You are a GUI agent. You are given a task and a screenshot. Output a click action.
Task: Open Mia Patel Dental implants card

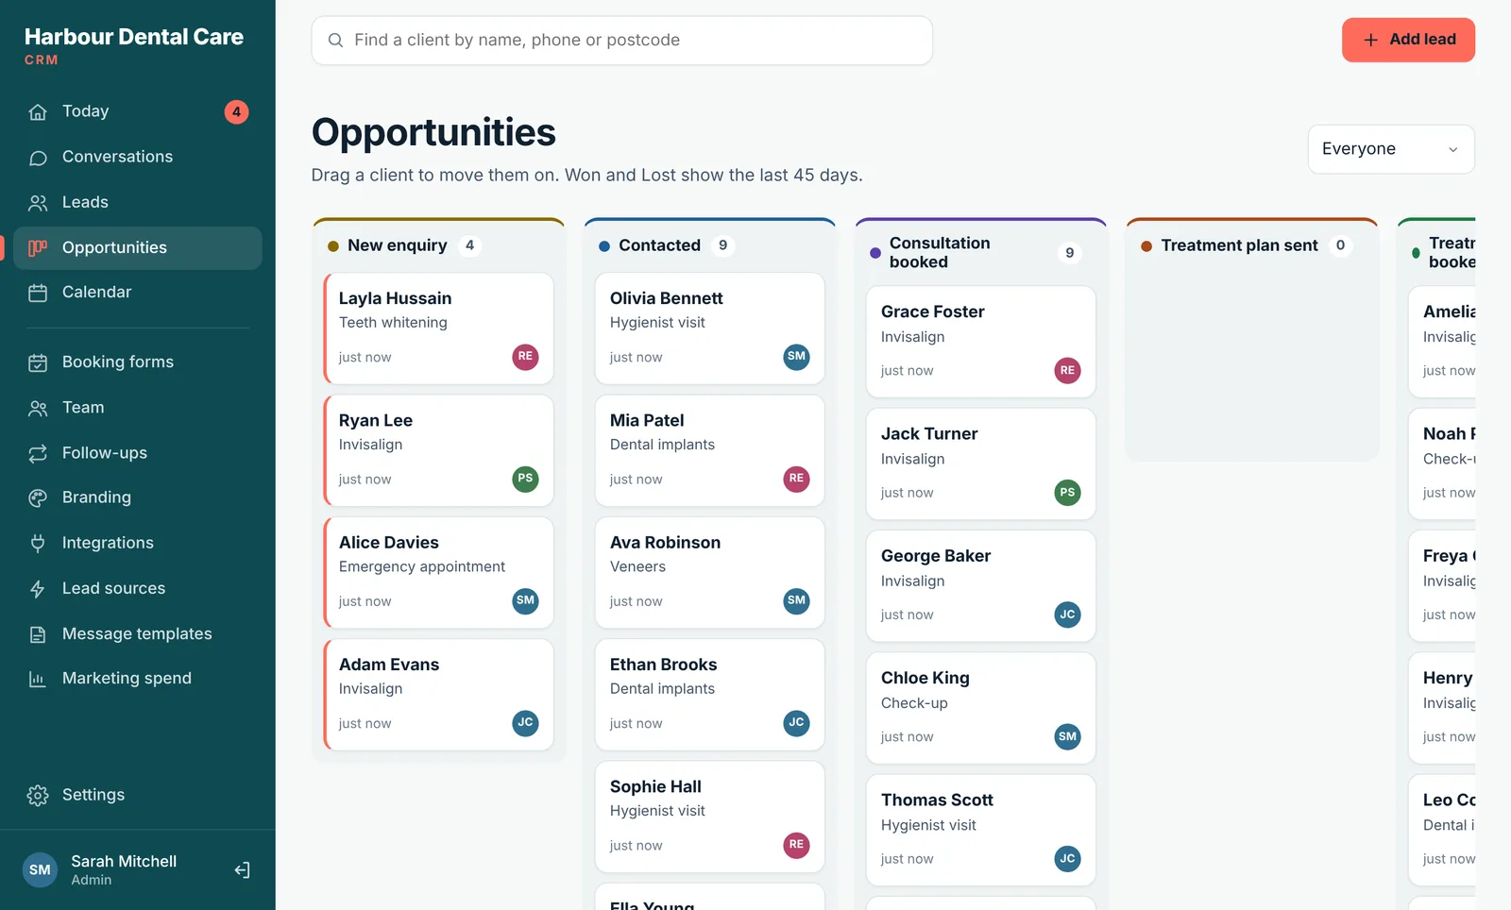click(709, 451)
